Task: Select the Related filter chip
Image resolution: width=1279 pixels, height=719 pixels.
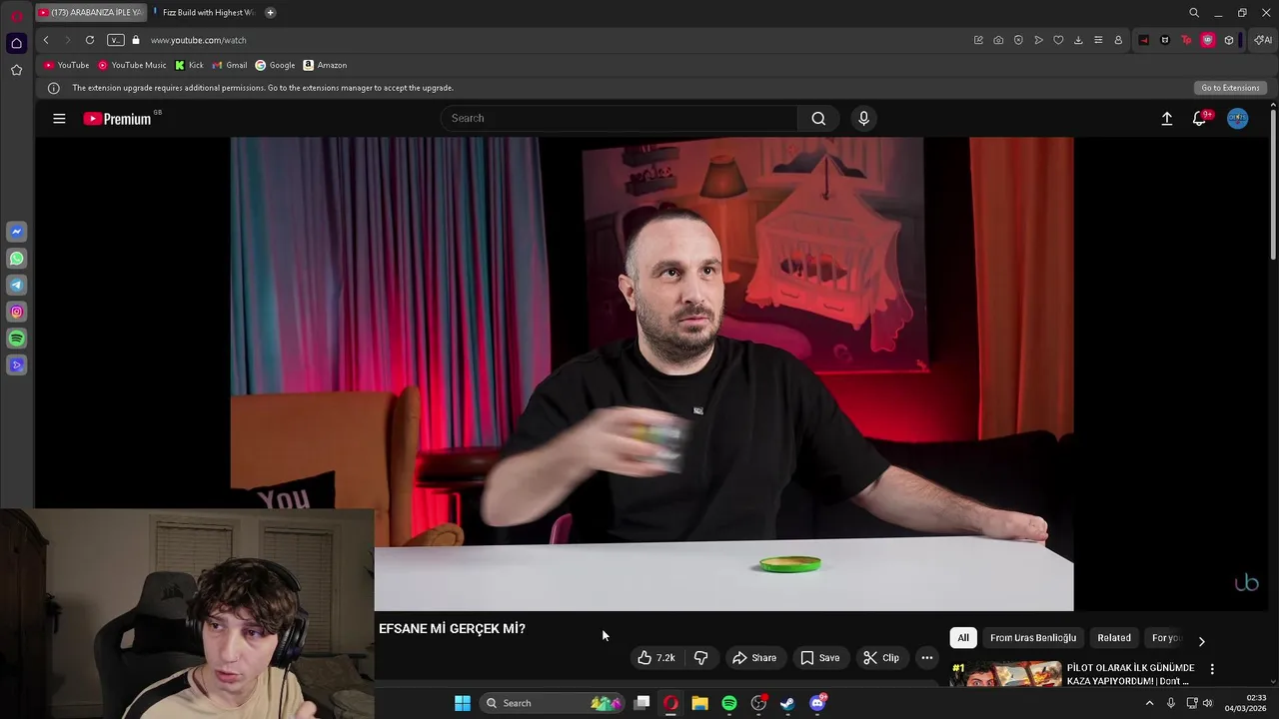Action: tap(1114, 638)
